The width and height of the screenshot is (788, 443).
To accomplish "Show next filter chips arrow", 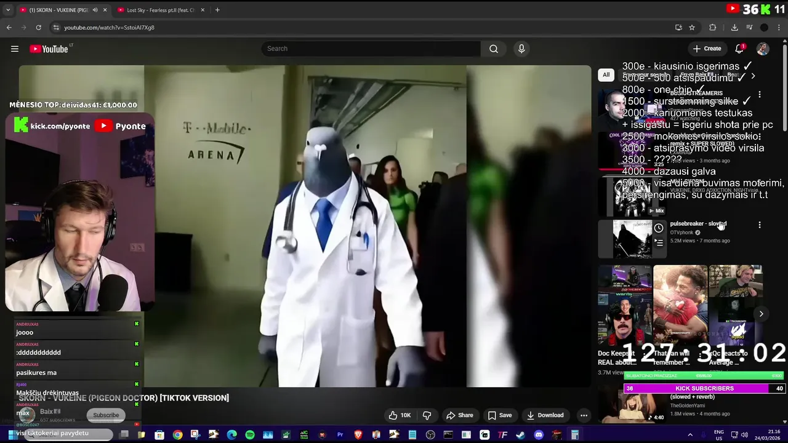I will coord(752,76).
